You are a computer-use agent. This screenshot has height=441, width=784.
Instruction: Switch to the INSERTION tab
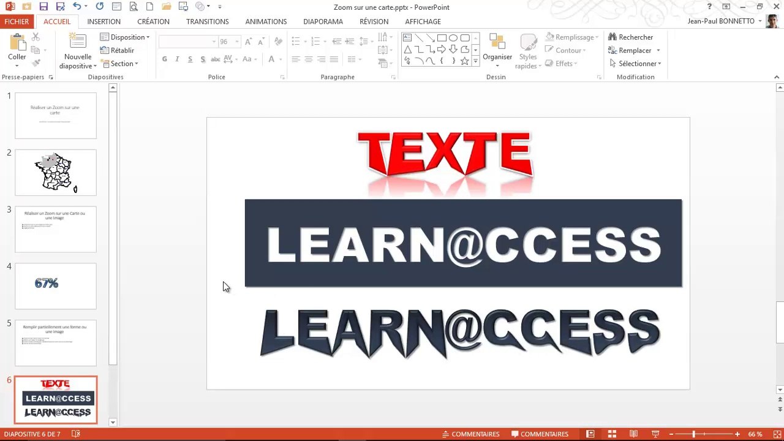tap(104, 21)
